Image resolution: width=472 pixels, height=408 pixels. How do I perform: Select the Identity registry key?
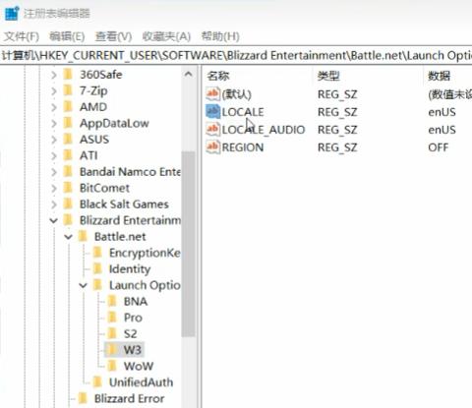130,269
